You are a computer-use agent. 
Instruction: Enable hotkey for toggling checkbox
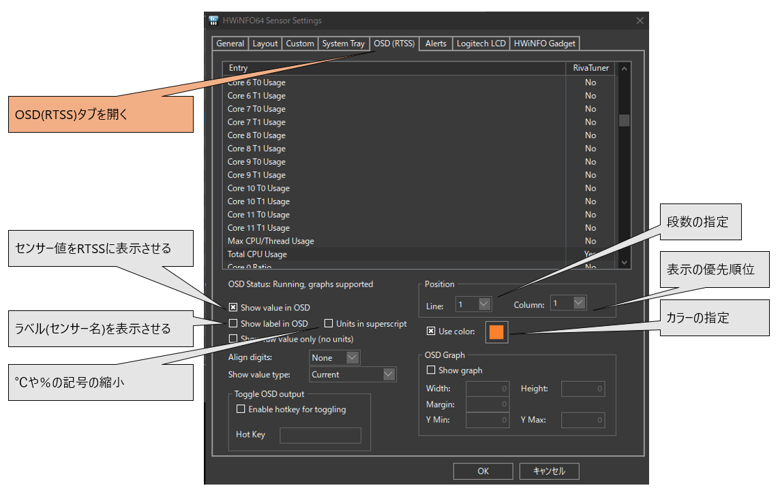point(241,409)
